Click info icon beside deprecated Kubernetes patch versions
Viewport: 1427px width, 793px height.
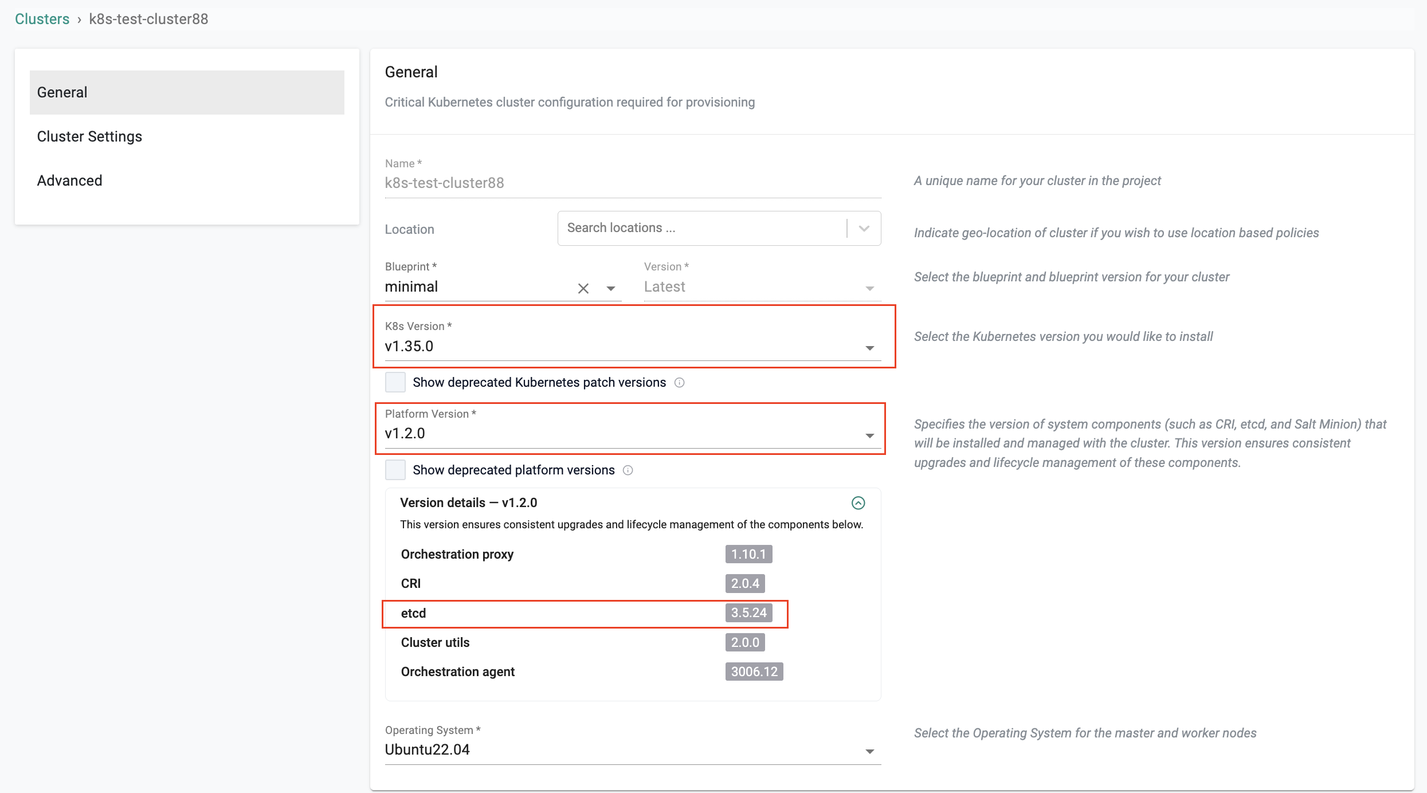[x=679, y=383]
